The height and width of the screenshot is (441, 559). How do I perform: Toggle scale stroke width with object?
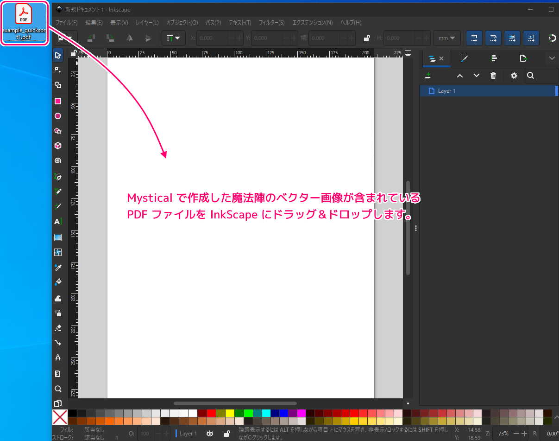pos(474,38)
